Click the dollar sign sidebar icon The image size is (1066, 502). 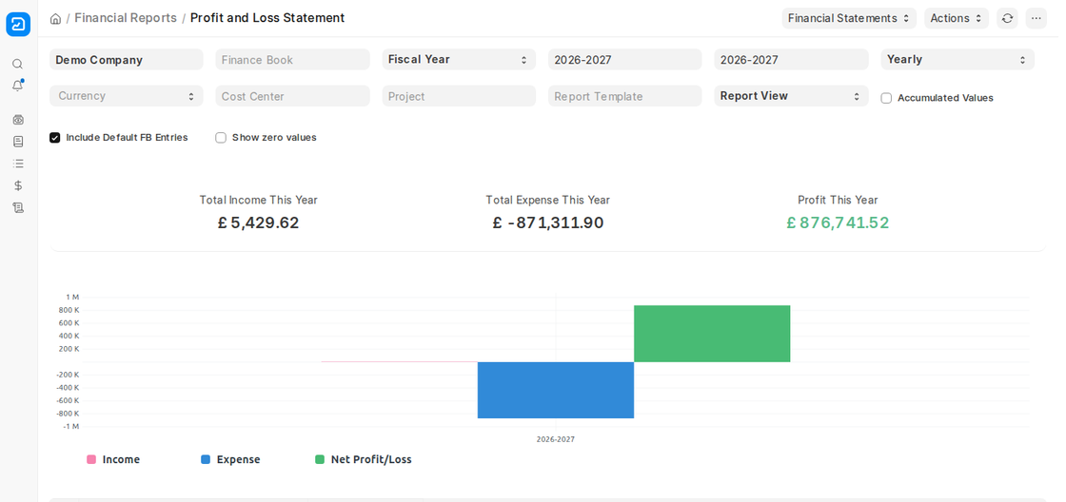[18, 185]
